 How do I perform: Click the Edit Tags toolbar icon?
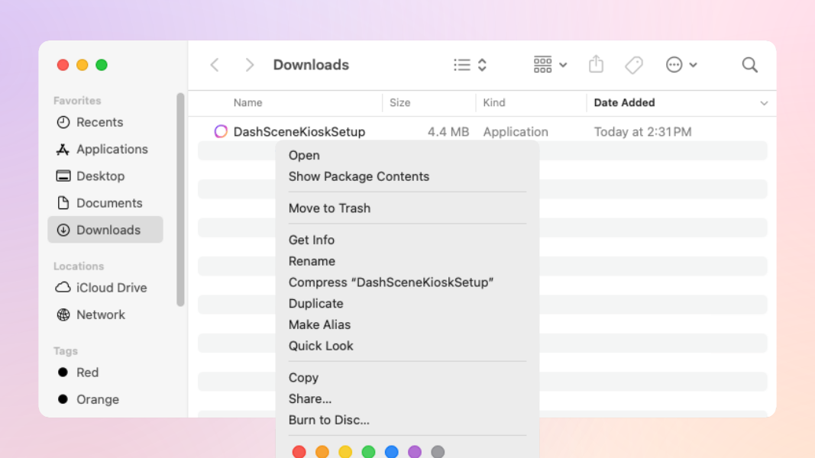tap(634, 65)
